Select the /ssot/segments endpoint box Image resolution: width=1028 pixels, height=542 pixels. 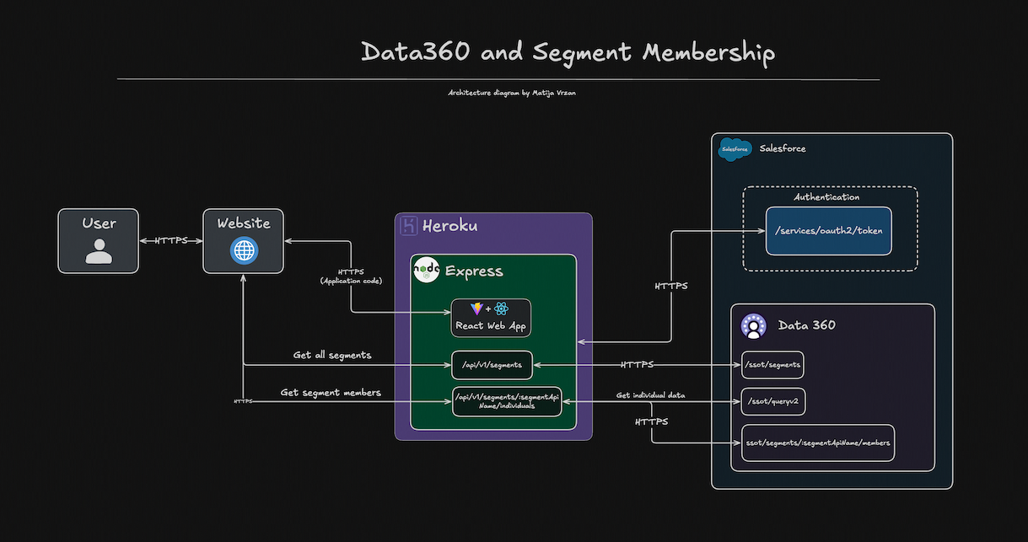point(772,365)
